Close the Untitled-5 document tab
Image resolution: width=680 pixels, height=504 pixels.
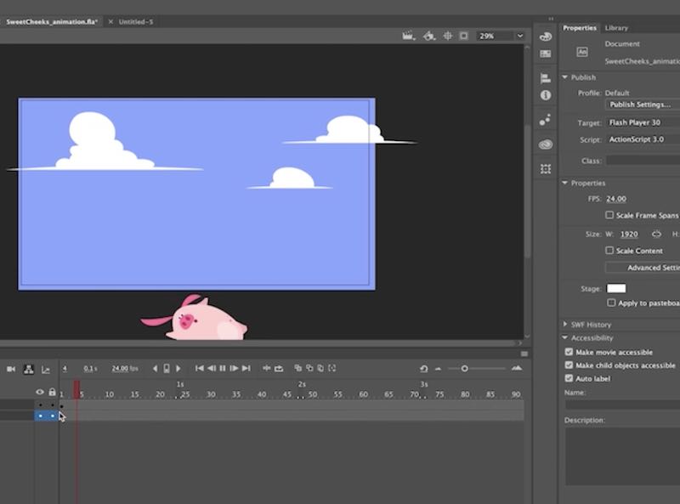coord(110,22)
